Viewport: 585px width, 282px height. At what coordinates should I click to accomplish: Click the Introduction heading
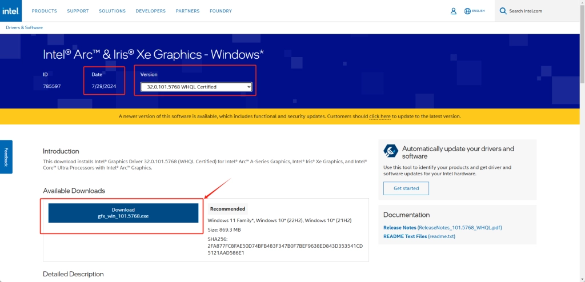tap(61, 151)
